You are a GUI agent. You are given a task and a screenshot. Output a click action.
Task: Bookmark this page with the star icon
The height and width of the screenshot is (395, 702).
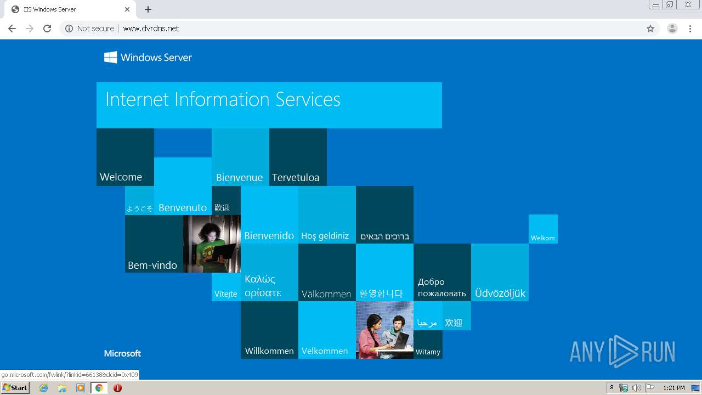pyautogui.click(x=650, y=29)
